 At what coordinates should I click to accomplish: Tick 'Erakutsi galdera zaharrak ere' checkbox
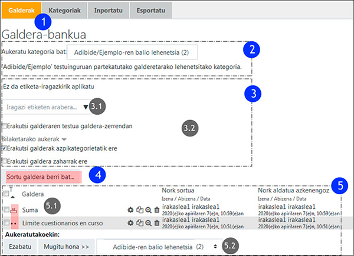5,160
